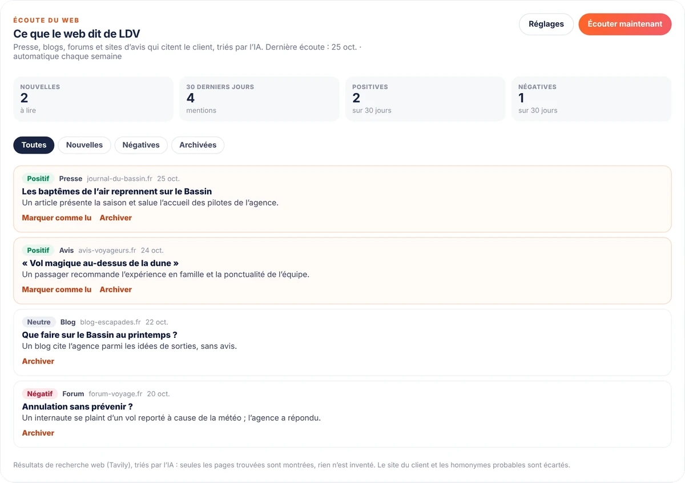Click the Nouvelles stat card
Screen dimensions: 685x483
(93, 99)
